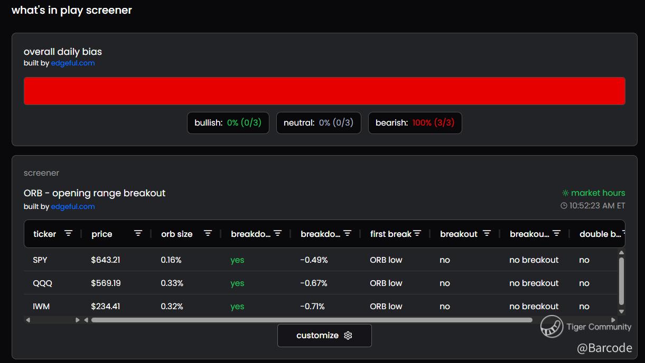Select the bullish 0% (0/3) badge

pos(228,123)
